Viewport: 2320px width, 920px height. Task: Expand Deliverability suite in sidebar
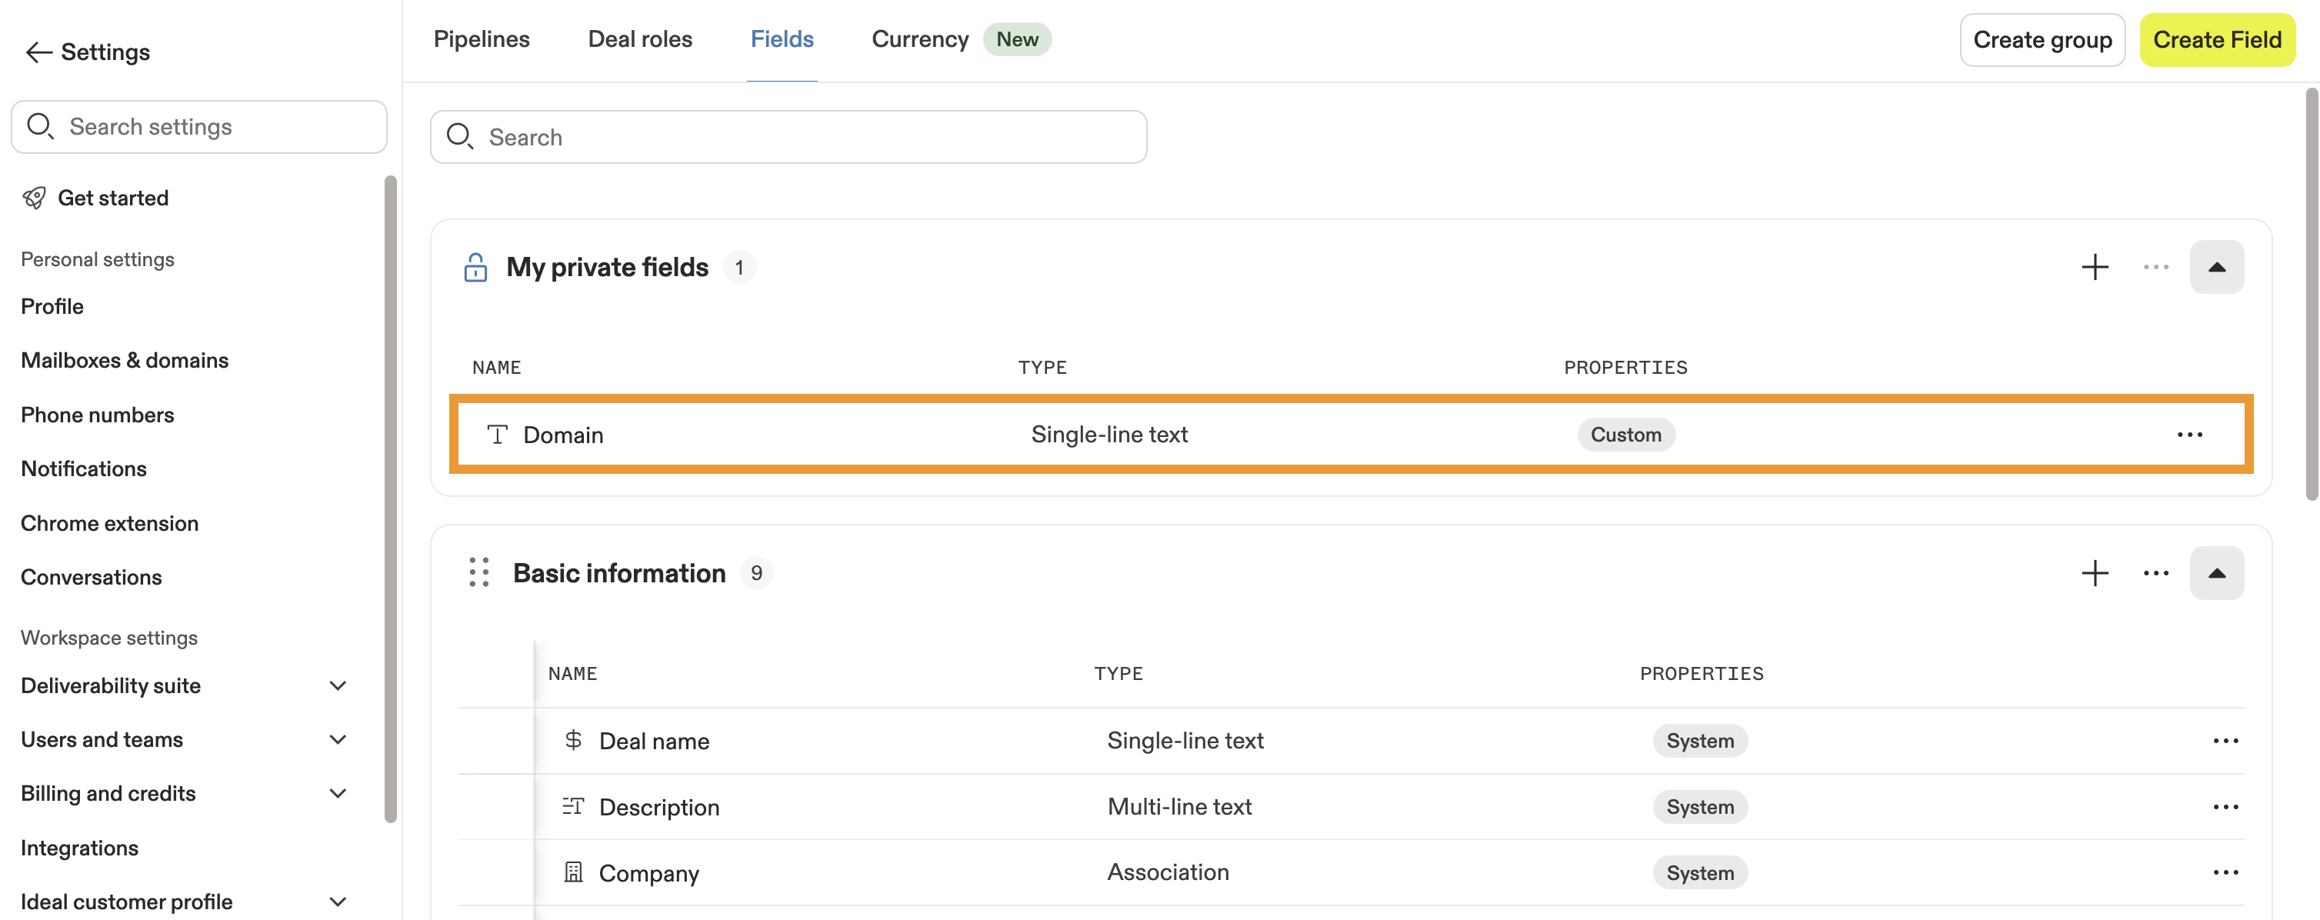click(338, 686)
